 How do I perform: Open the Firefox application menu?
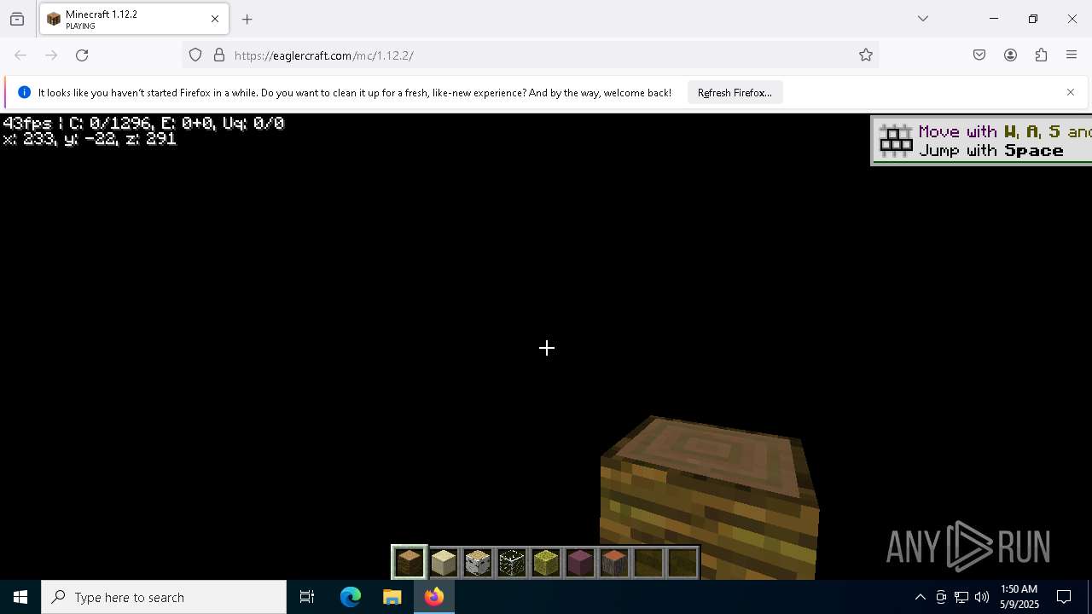[1072, 55]
